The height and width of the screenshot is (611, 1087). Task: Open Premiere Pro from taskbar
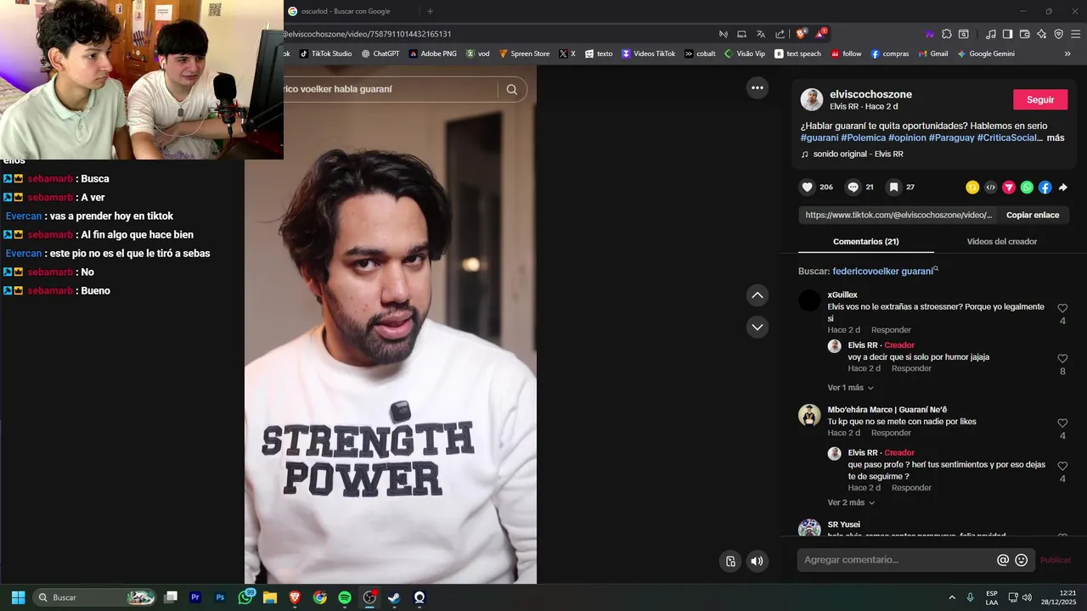point(195,597)
